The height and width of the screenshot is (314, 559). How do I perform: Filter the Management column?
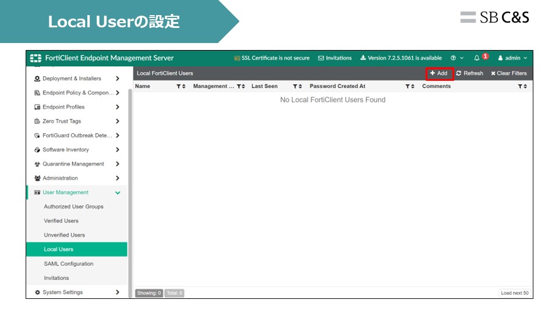point(239,86)
